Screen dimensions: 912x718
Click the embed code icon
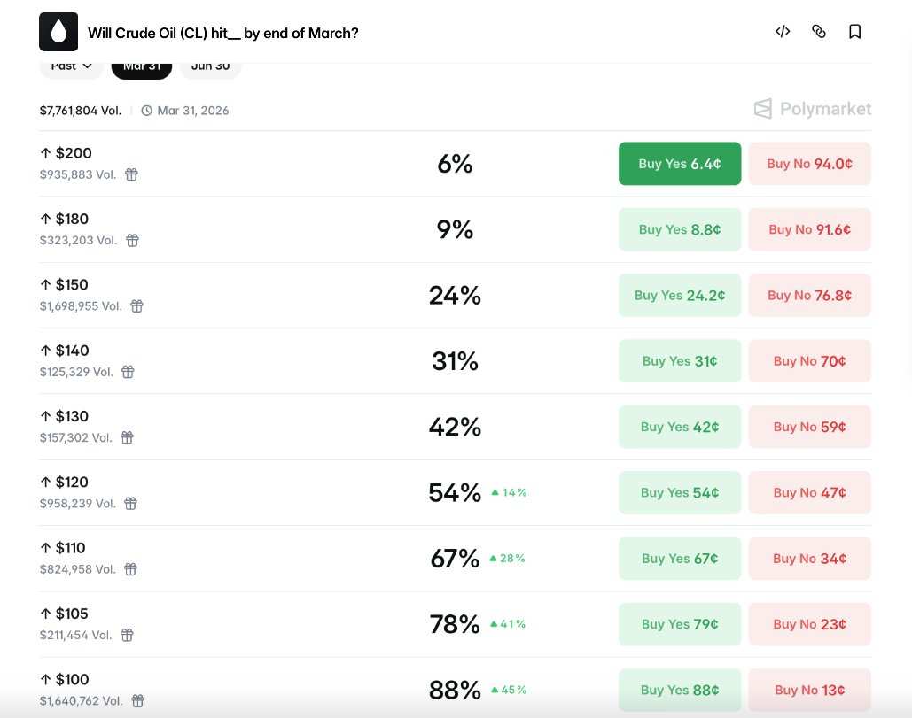click(783, 31)
